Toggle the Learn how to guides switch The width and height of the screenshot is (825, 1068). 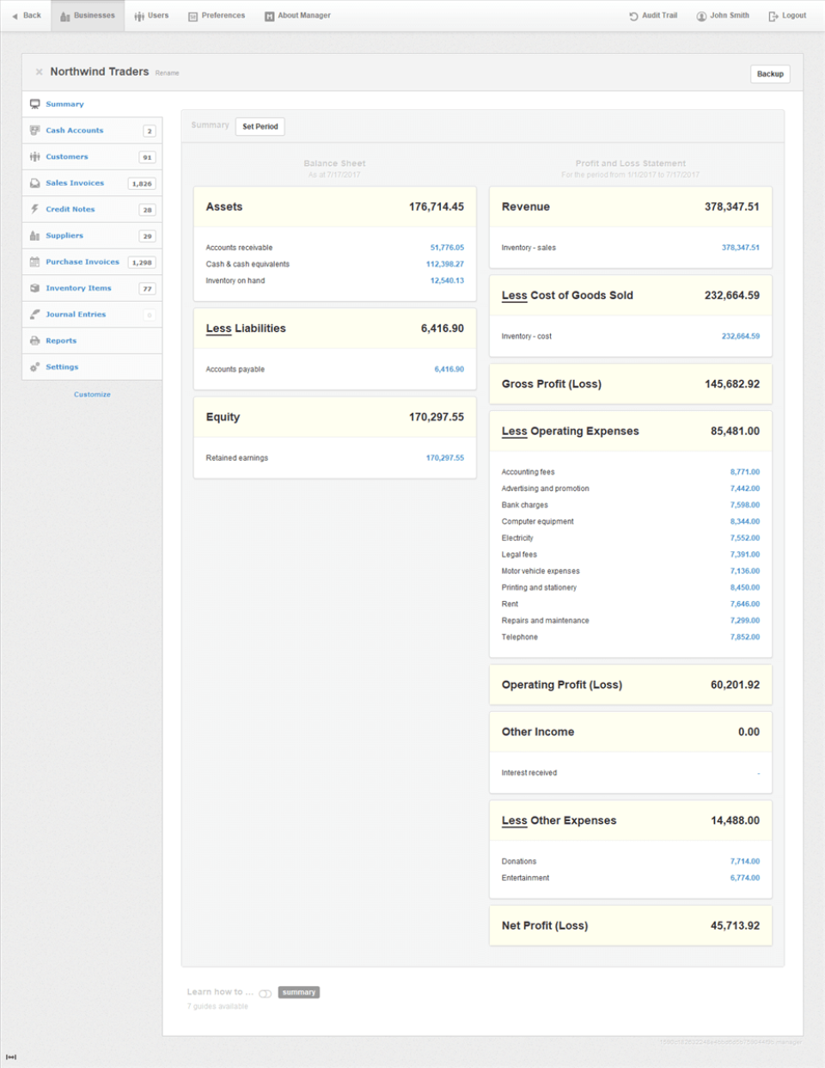point(266,991)
